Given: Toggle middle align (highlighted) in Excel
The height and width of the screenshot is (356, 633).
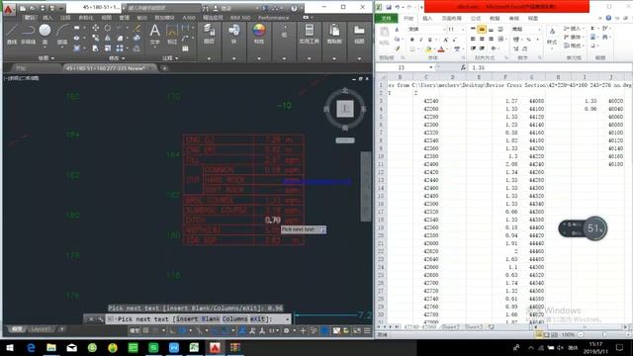Looking at the screenshot, I should (x=482, y=30).
